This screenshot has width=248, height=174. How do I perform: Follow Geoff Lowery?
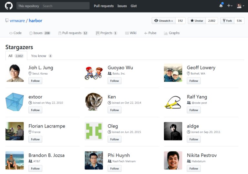(194, 81)
